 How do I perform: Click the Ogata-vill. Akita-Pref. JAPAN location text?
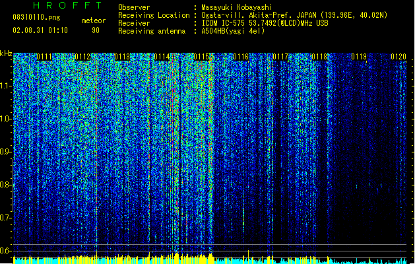coord(294,15)
